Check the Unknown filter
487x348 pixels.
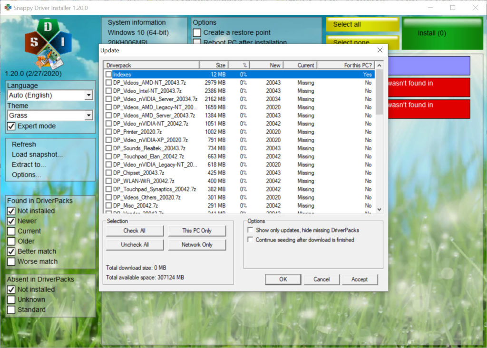[11, 300]
